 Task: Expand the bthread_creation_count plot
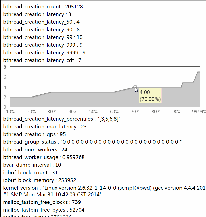coord(43,7)
